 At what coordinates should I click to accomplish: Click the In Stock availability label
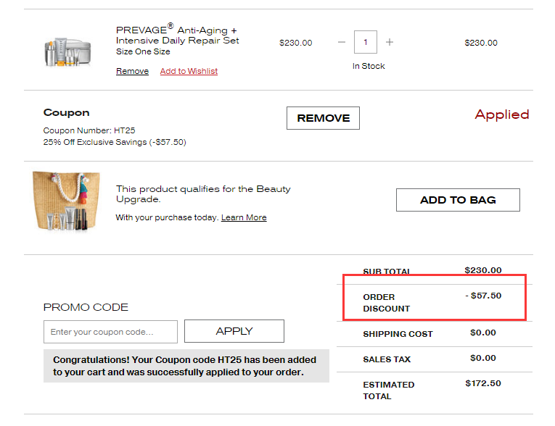(x=369, y=66)
